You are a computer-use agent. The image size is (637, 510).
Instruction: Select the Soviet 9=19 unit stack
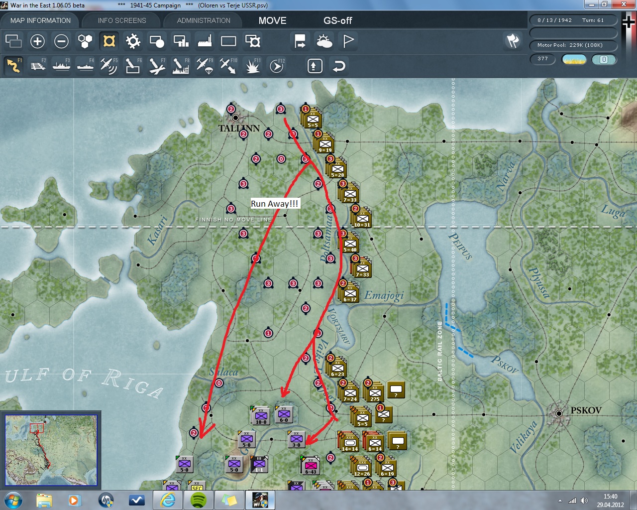pos(324,143)
